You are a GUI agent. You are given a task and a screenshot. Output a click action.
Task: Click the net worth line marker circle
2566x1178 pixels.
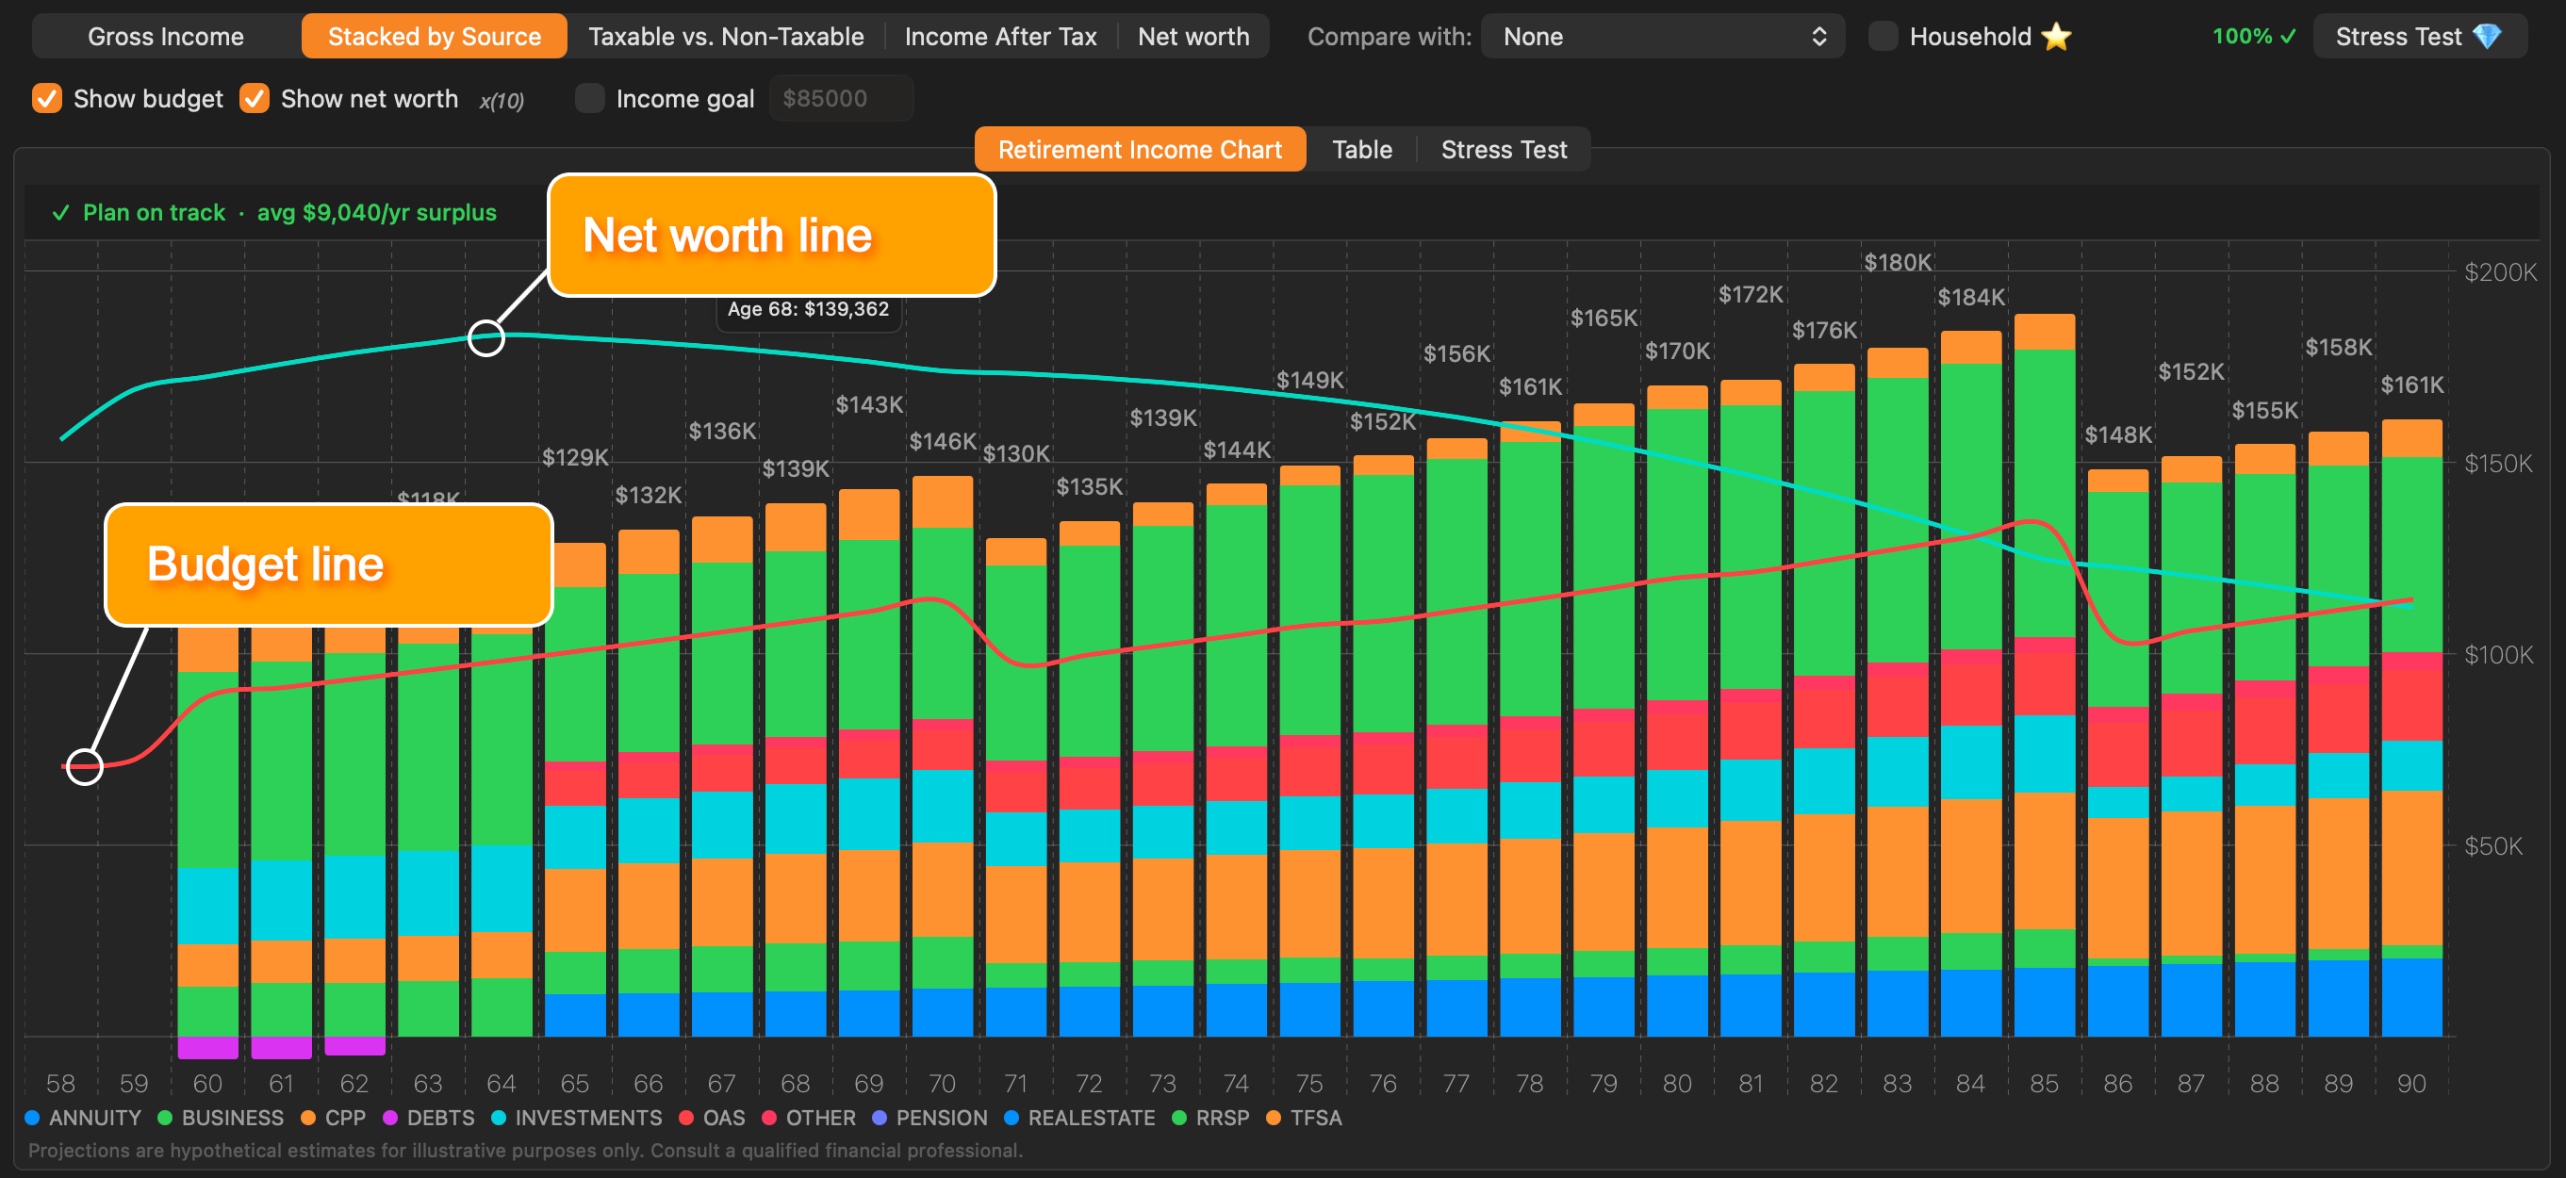[x=486, y=338]
